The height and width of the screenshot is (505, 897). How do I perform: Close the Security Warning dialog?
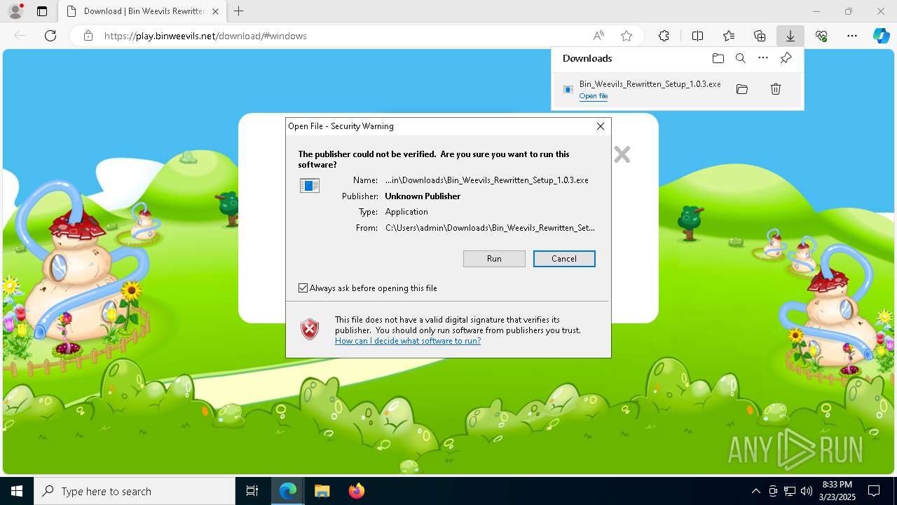[x=601, y=126]
